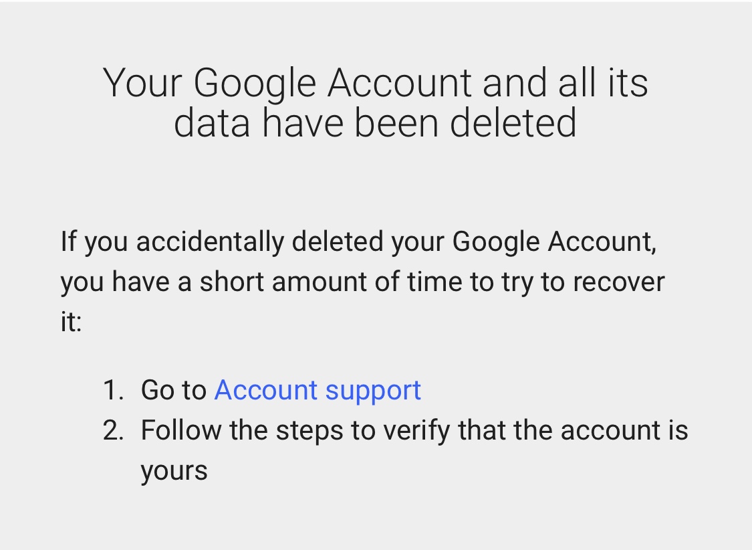Click the word 'Google' in the main heading
Screen dimensions: 752x550
point(254,84)
